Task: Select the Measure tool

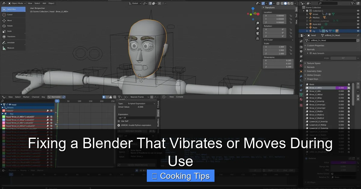Action: (x=10, y=48)
